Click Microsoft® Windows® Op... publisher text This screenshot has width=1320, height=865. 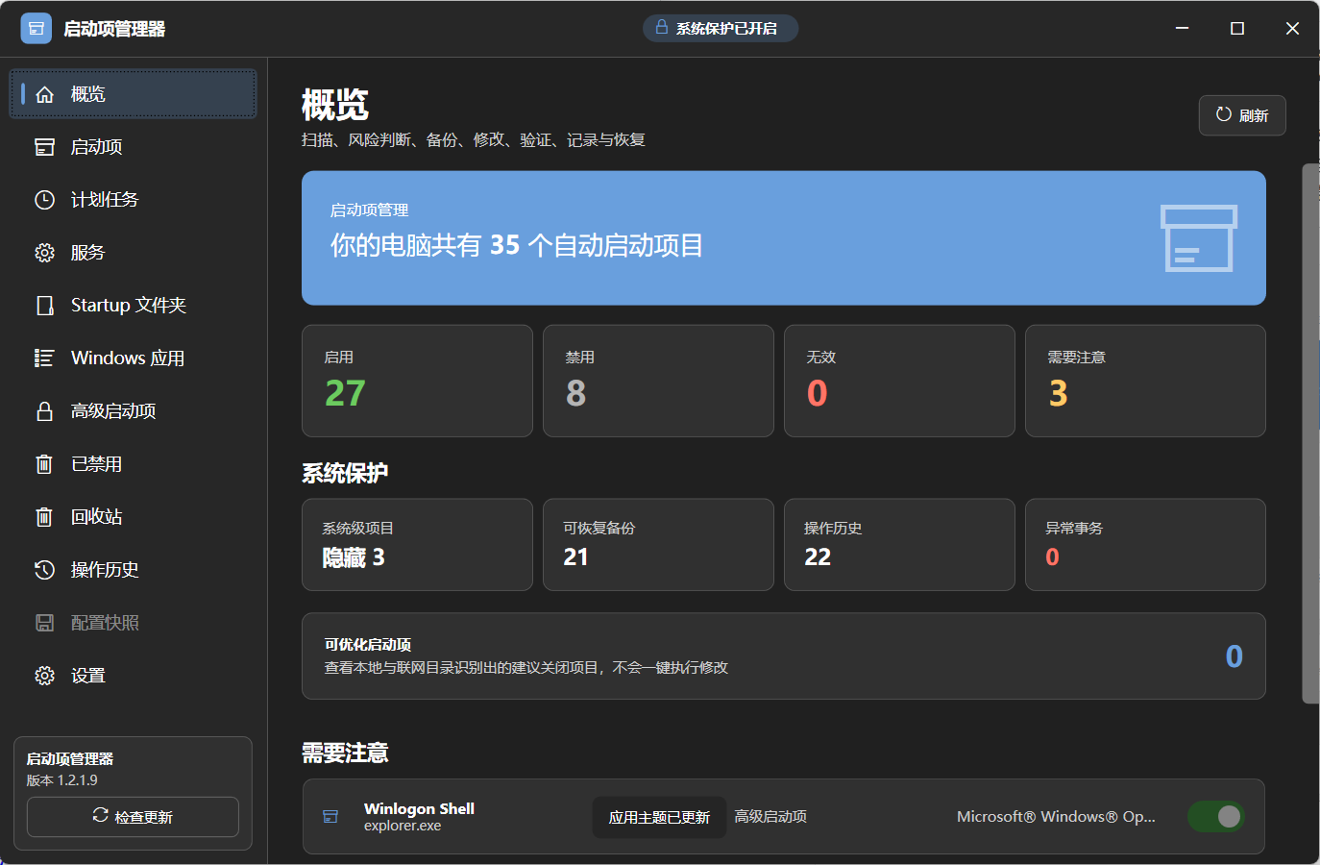pos(1056,817)
